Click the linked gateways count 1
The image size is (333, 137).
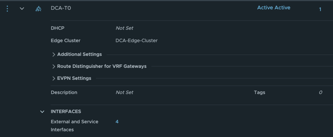320,9
